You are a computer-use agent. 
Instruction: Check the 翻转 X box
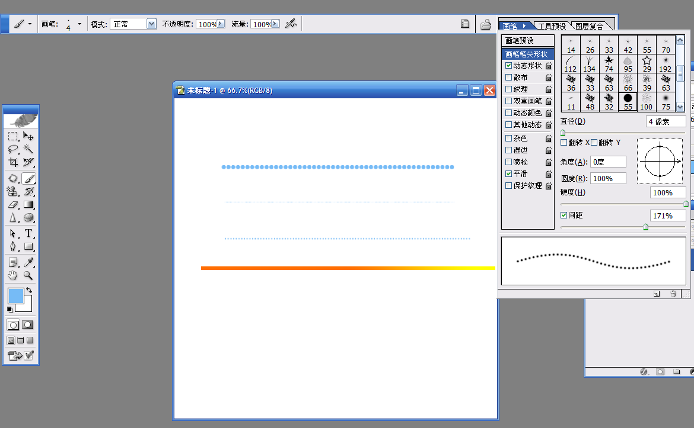click(x=564, y=142)
